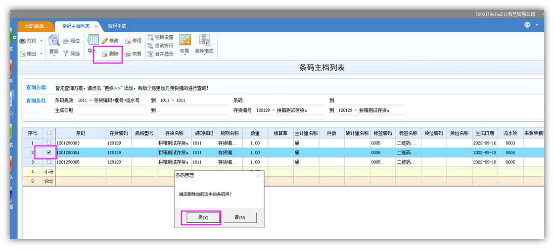Select cell 1201290004 in the table
Viewport: 554px width, 249px height.
81,152
